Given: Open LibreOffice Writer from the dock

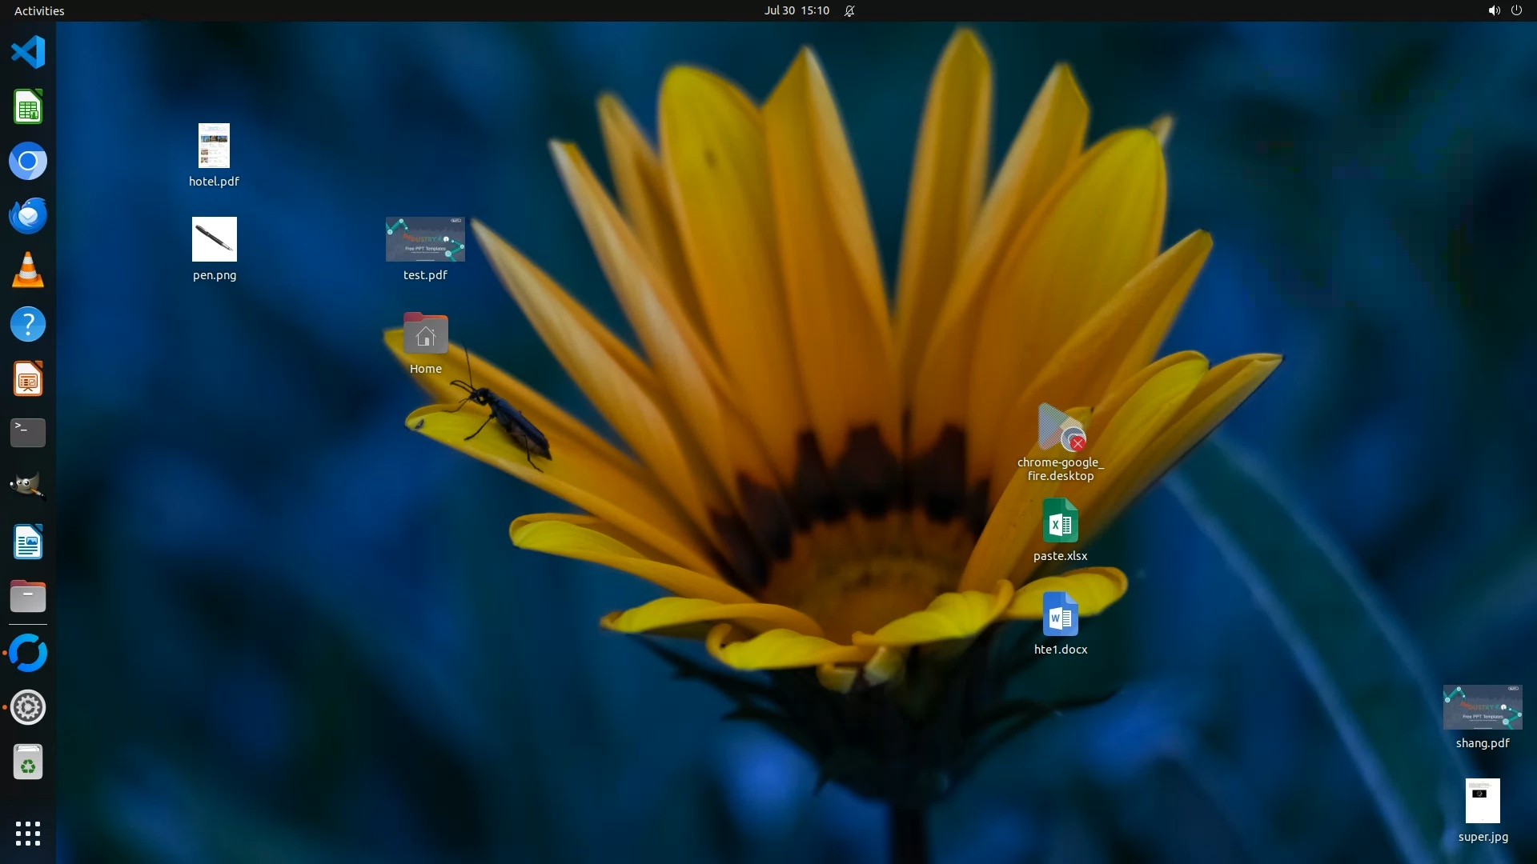Looking at the screenshot, I should coord(28,542).
